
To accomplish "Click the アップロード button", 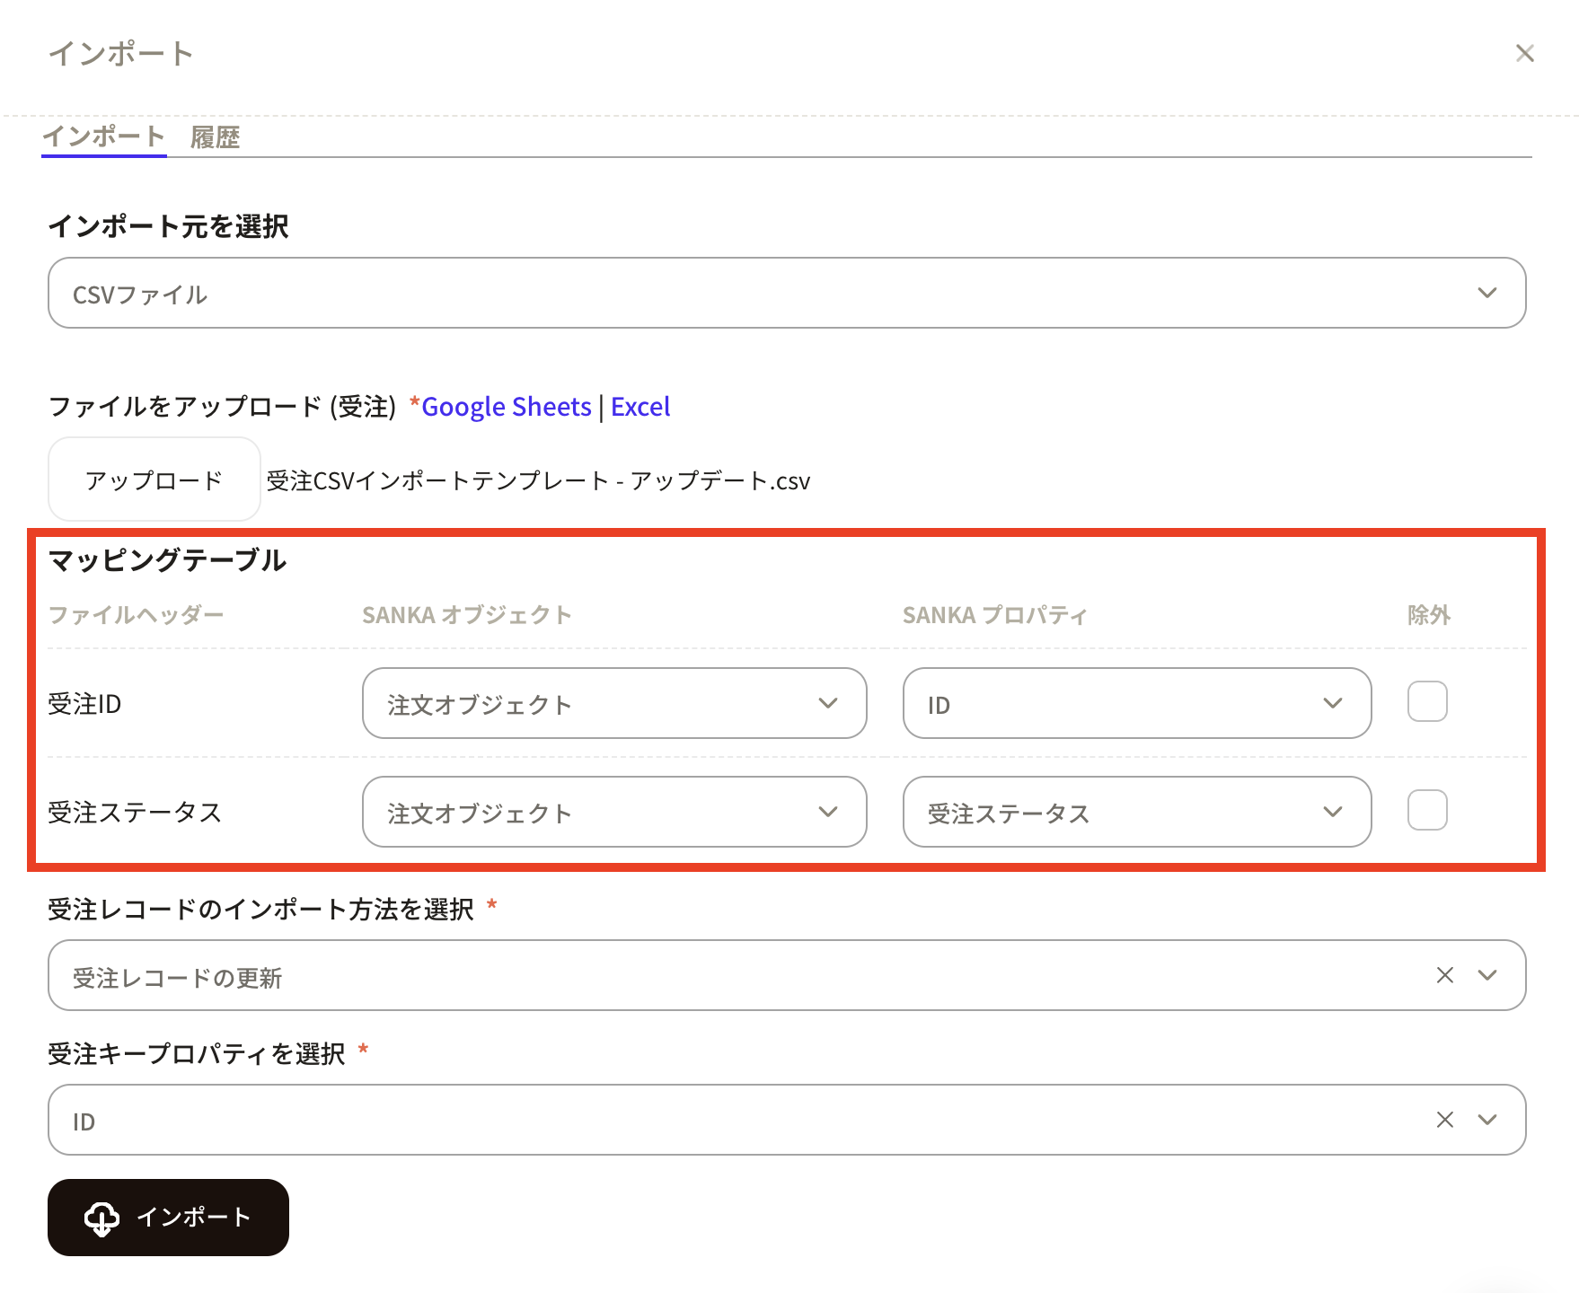I will (154, 480).
